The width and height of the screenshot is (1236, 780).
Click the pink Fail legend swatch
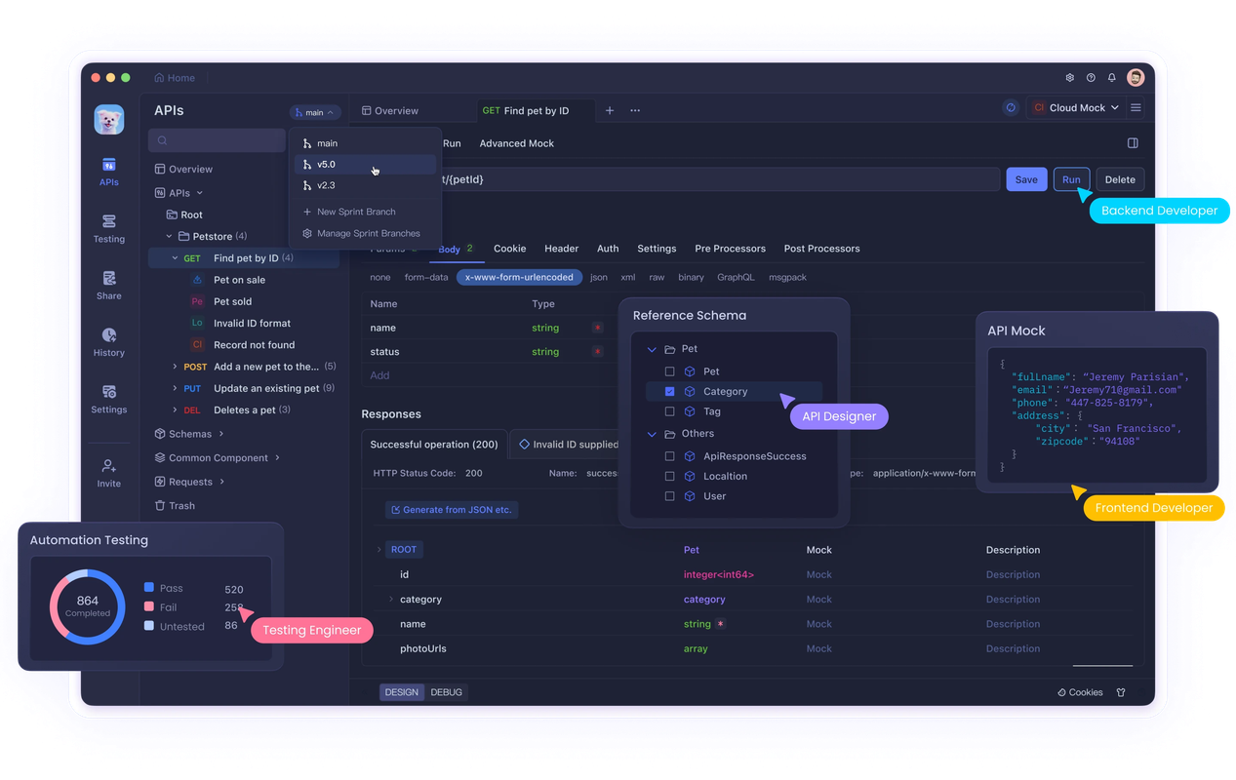[x=148, y=606]
